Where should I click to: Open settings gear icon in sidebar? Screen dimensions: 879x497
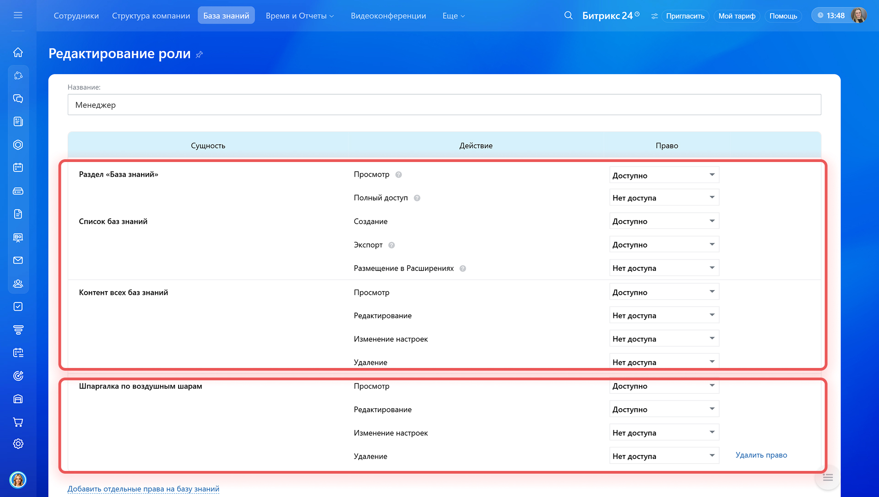coord(18,444)
